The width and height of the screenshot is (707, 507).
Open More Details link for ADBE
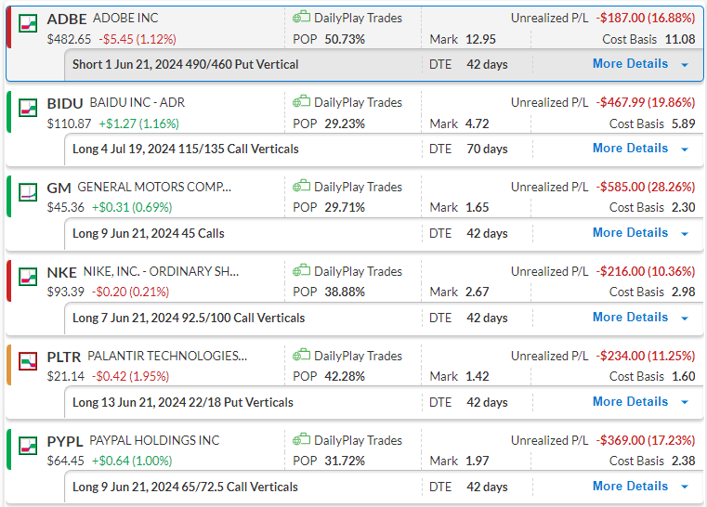point(630,63)
